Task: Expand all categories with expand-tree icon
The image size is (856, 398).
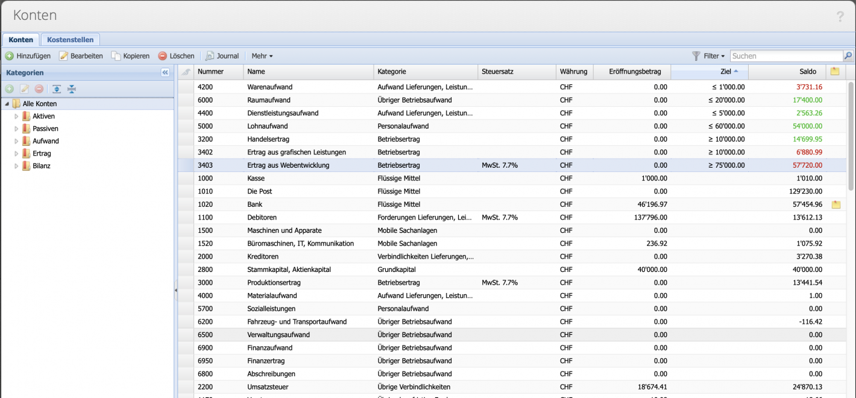Action: point(55,89)
